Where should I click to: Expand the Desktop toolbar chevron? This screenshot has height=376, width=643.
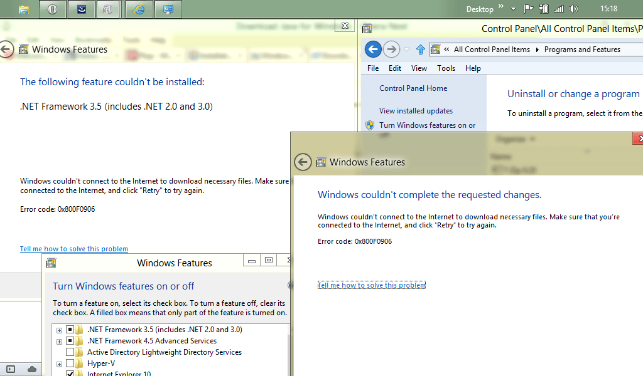tap(500, 6)
